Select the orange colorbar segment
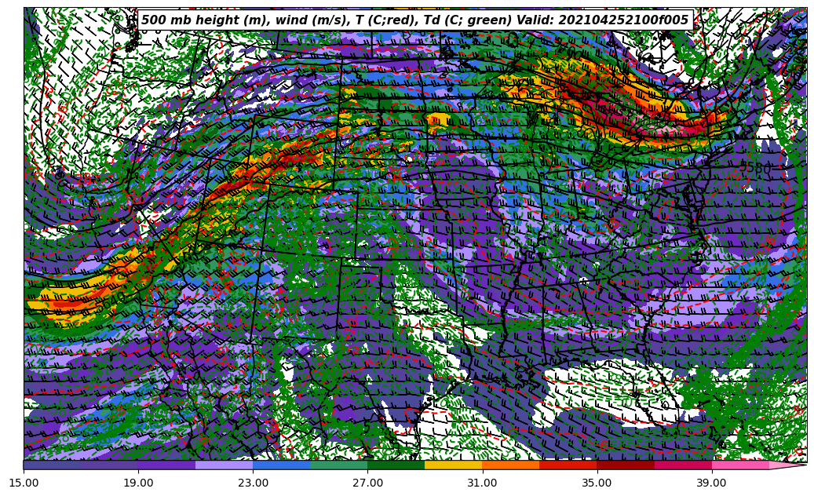Screen dimensions: 814x496 510,465
